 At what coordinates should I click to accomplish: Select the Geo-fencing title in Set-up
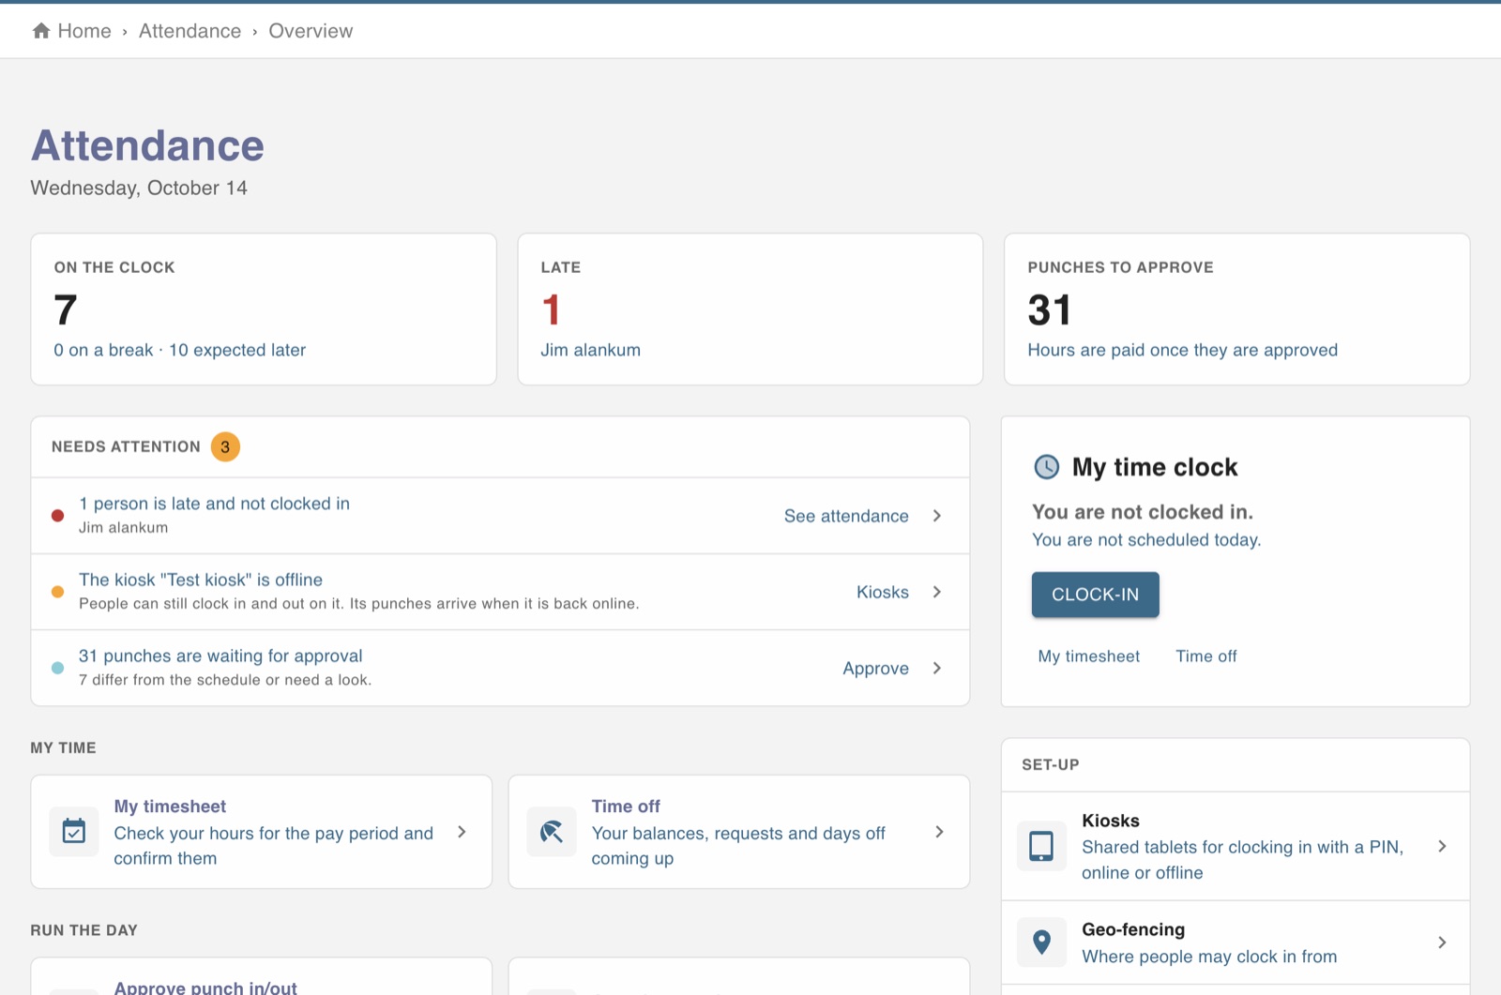point(1133,929)
